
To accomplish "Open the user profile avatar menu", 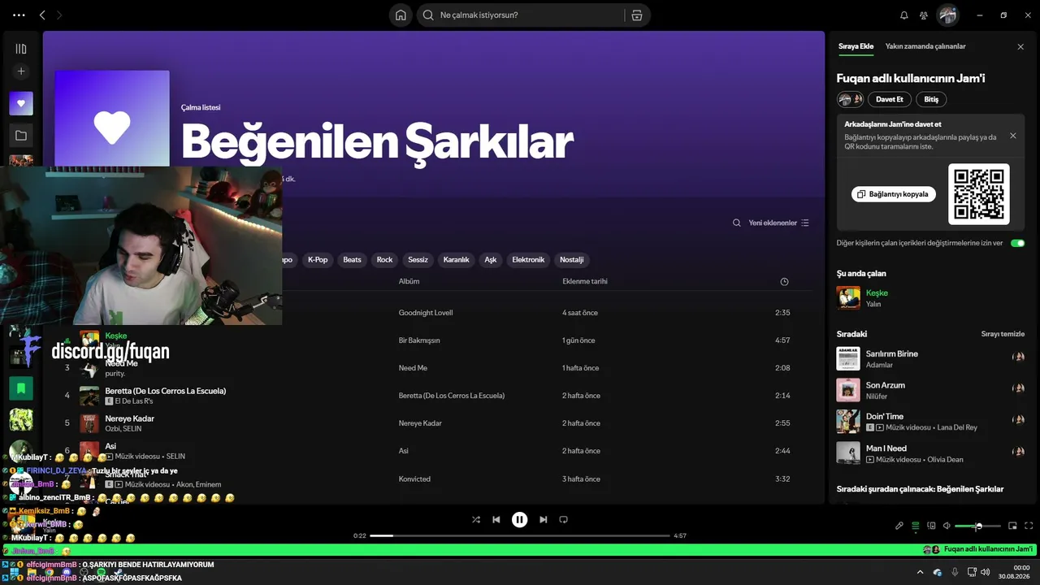I will (947, 15).
